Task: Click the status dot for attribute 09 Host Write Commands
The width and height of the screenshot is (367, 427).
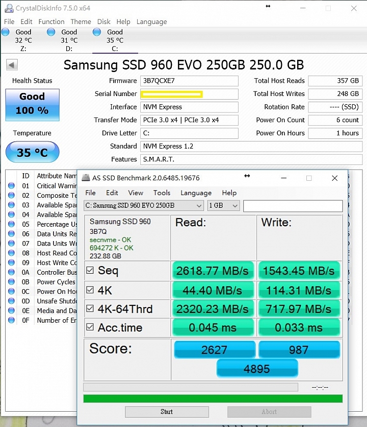Action: (11, 263)
